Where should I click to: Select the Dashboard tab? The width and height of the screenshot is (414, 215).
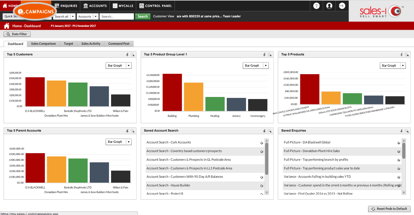click(16, 44)
